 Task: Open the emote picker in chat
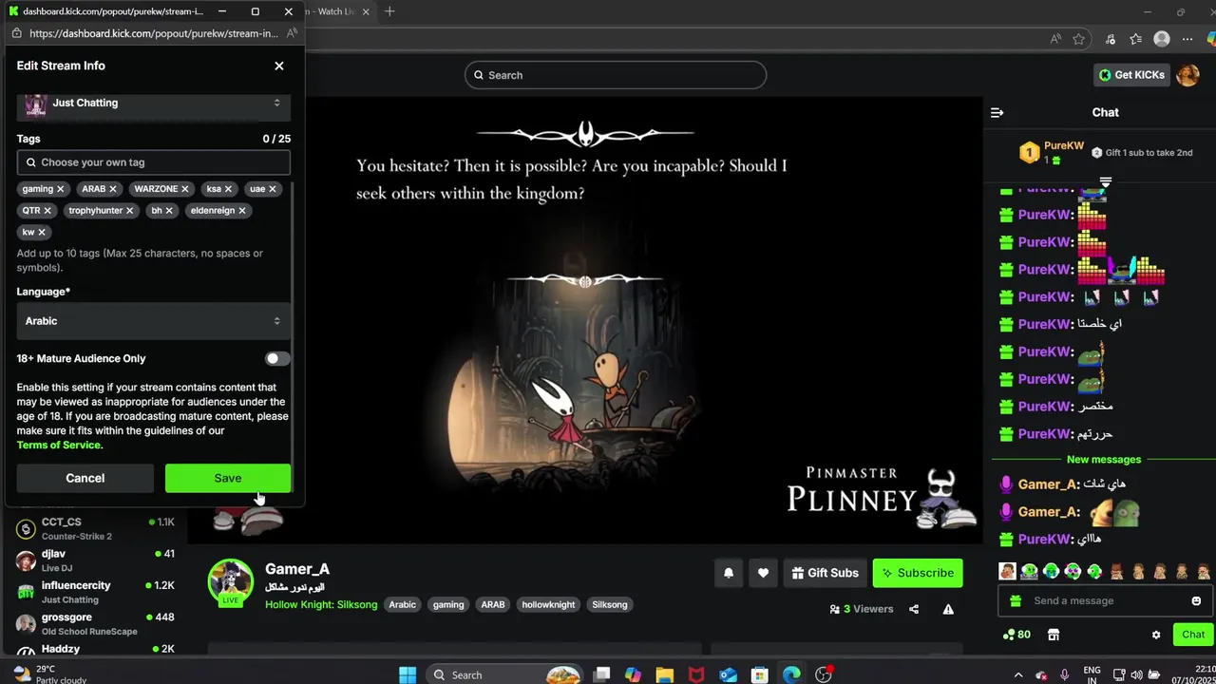1196,600
